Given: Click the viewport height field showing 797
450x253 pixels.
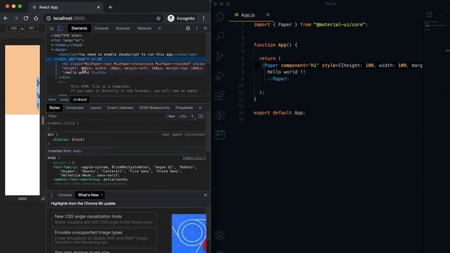Looking at the screenshot, I should pyautogui.click(x=31, y=28).
